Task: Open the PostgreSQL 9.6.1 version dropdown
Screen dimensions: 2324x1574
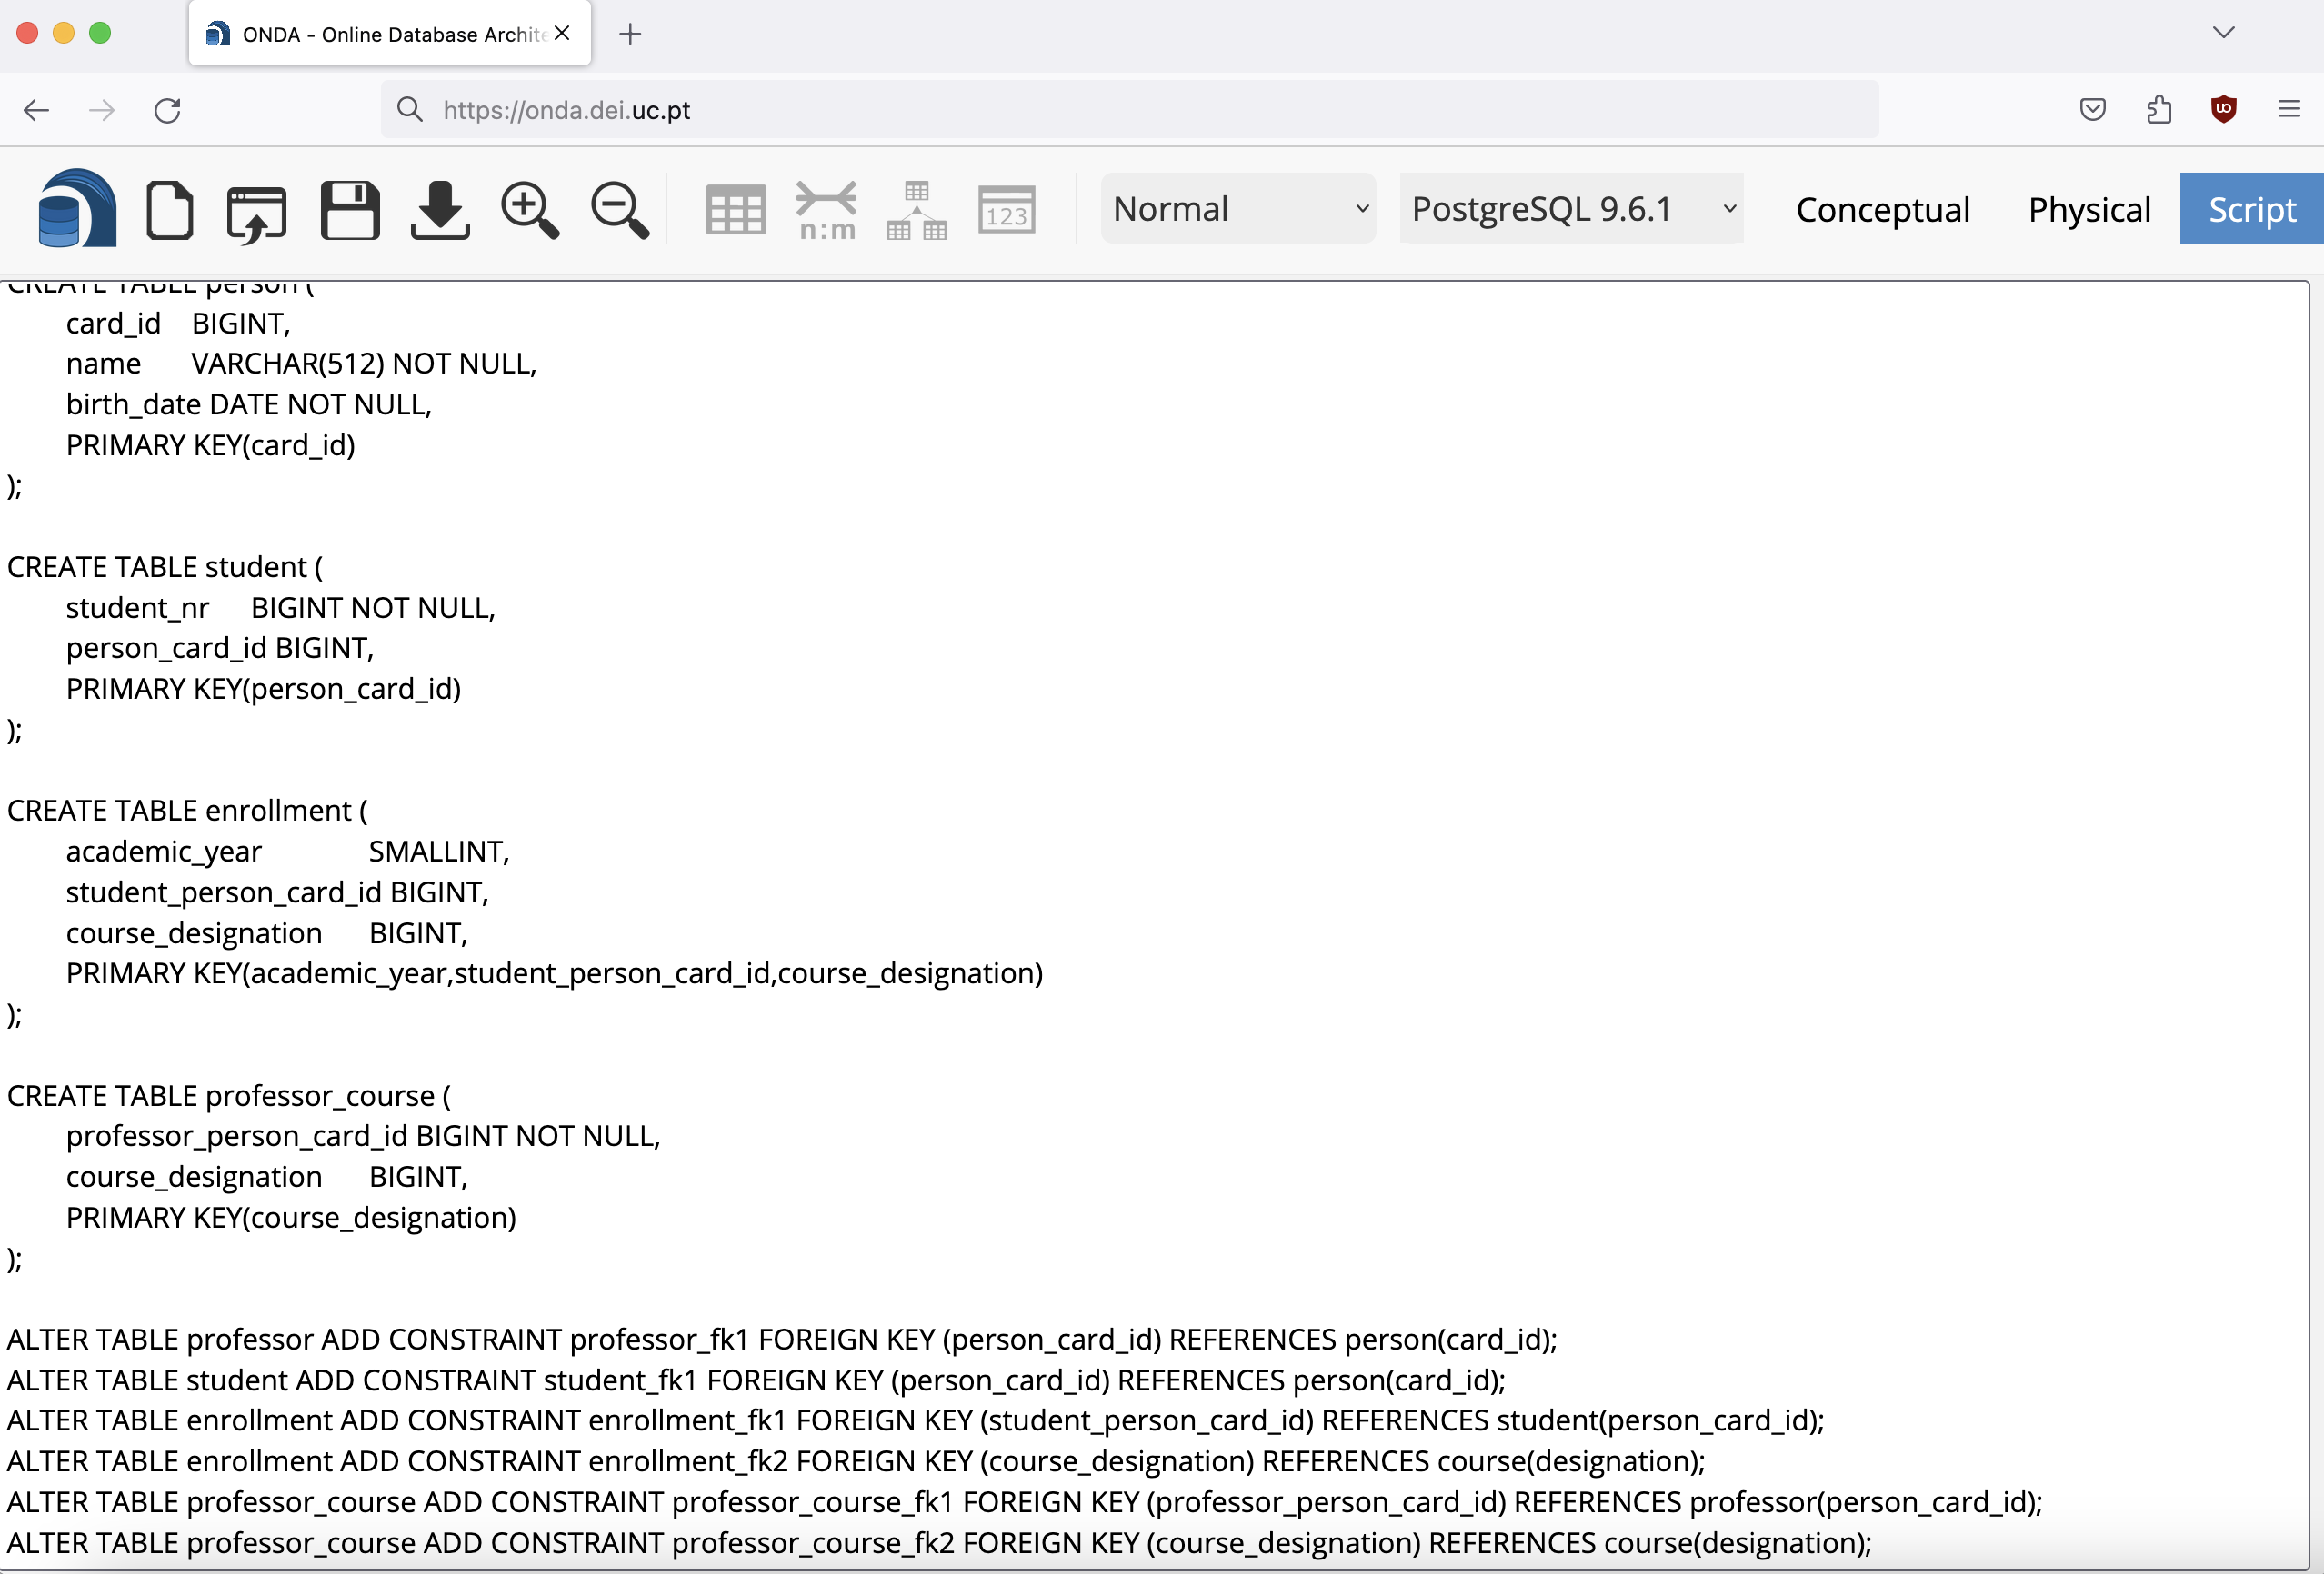Action: 1571,209
